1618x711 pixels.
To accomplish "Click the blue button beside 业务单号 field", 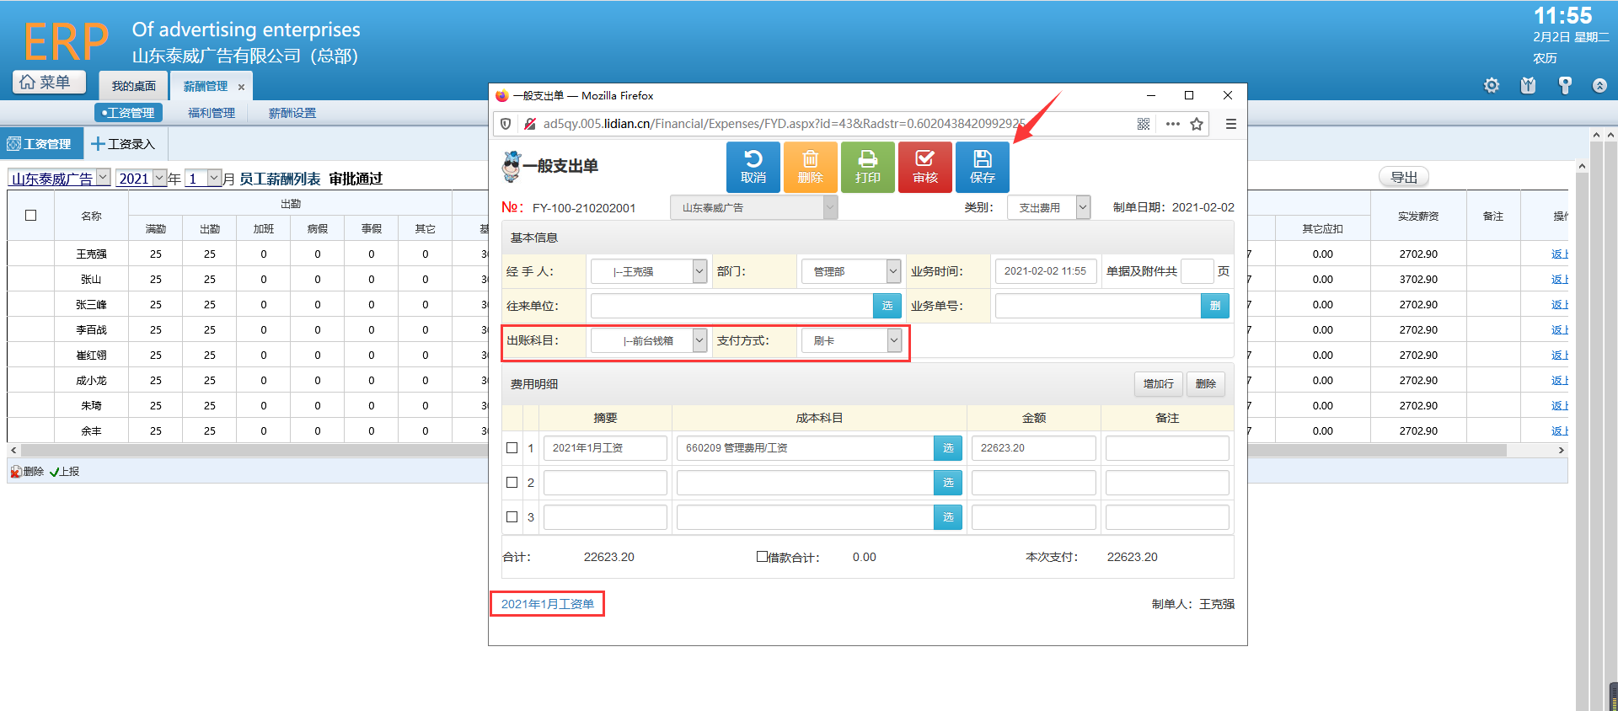I will coord(1215,306).
